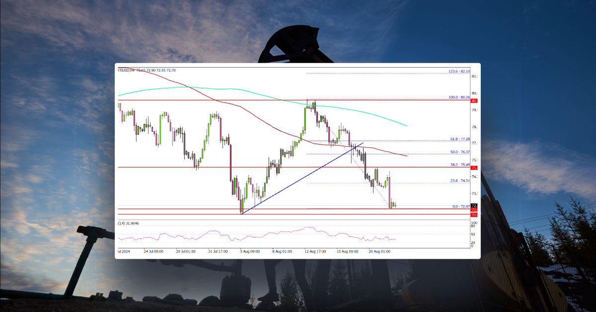Click the 24 Jul 09:00 time axis label

pyautogui.click(x=153, y=252)
